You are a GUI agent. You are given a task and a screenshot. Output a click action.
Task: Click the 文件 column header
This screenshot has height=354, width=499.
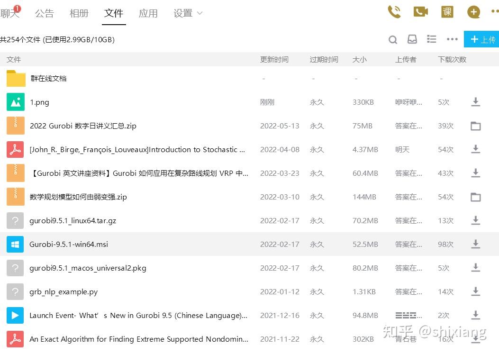tap(14, 60)
